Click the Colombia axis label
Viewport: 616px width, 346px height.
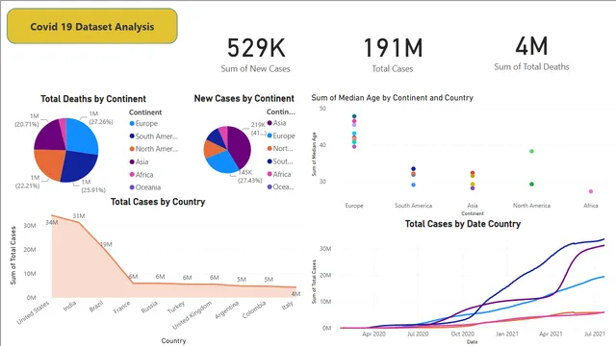coord(254,309)
